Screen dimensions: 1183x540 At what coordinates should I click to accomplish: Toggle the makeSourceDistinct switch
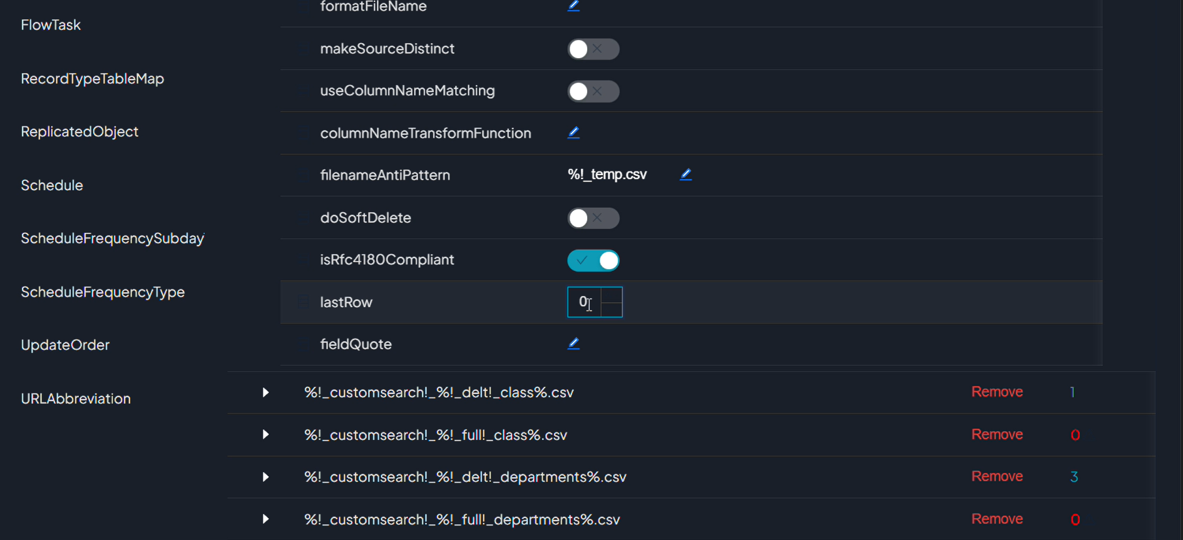593,49
